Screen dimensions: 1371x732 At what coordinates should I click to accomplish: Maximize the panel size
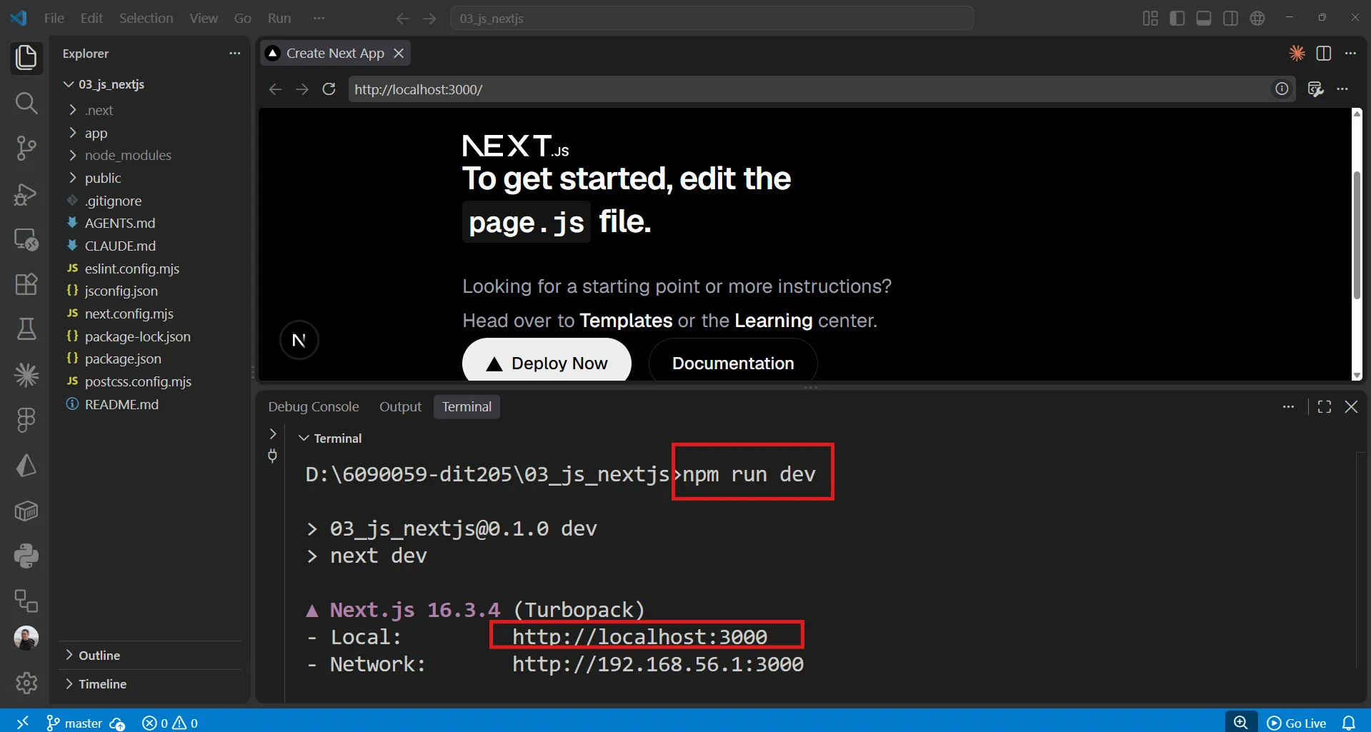pyautogui.click(x=1324, y=406)
